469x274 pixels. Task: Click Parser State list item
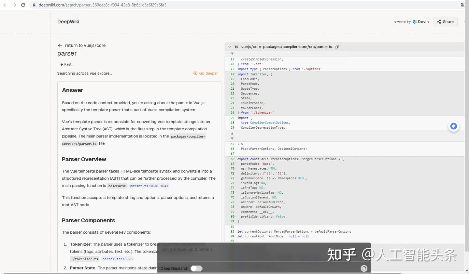click(x=82, y=268)
